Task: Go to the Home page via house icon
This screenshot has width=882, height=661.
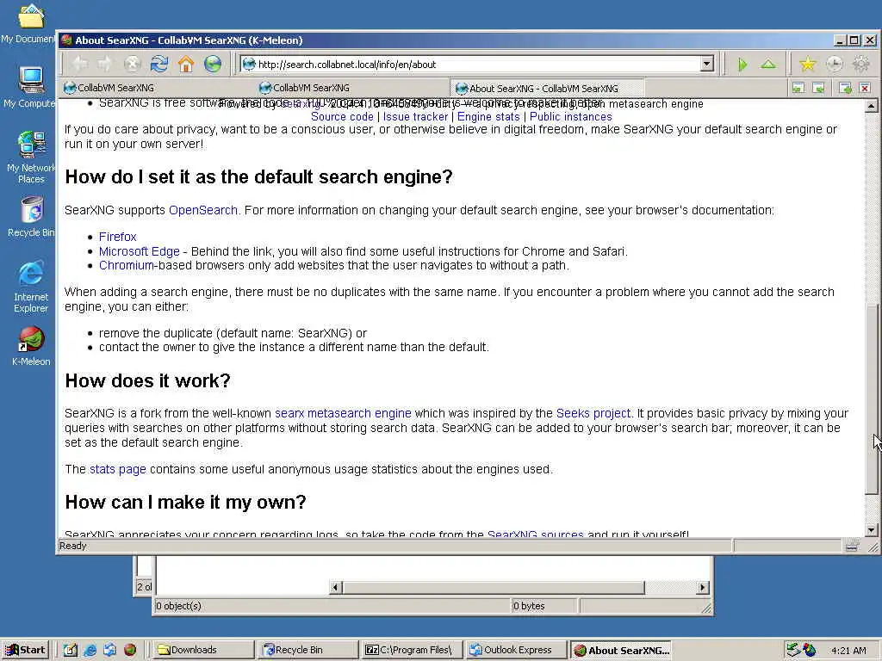Action: point(186,64)
